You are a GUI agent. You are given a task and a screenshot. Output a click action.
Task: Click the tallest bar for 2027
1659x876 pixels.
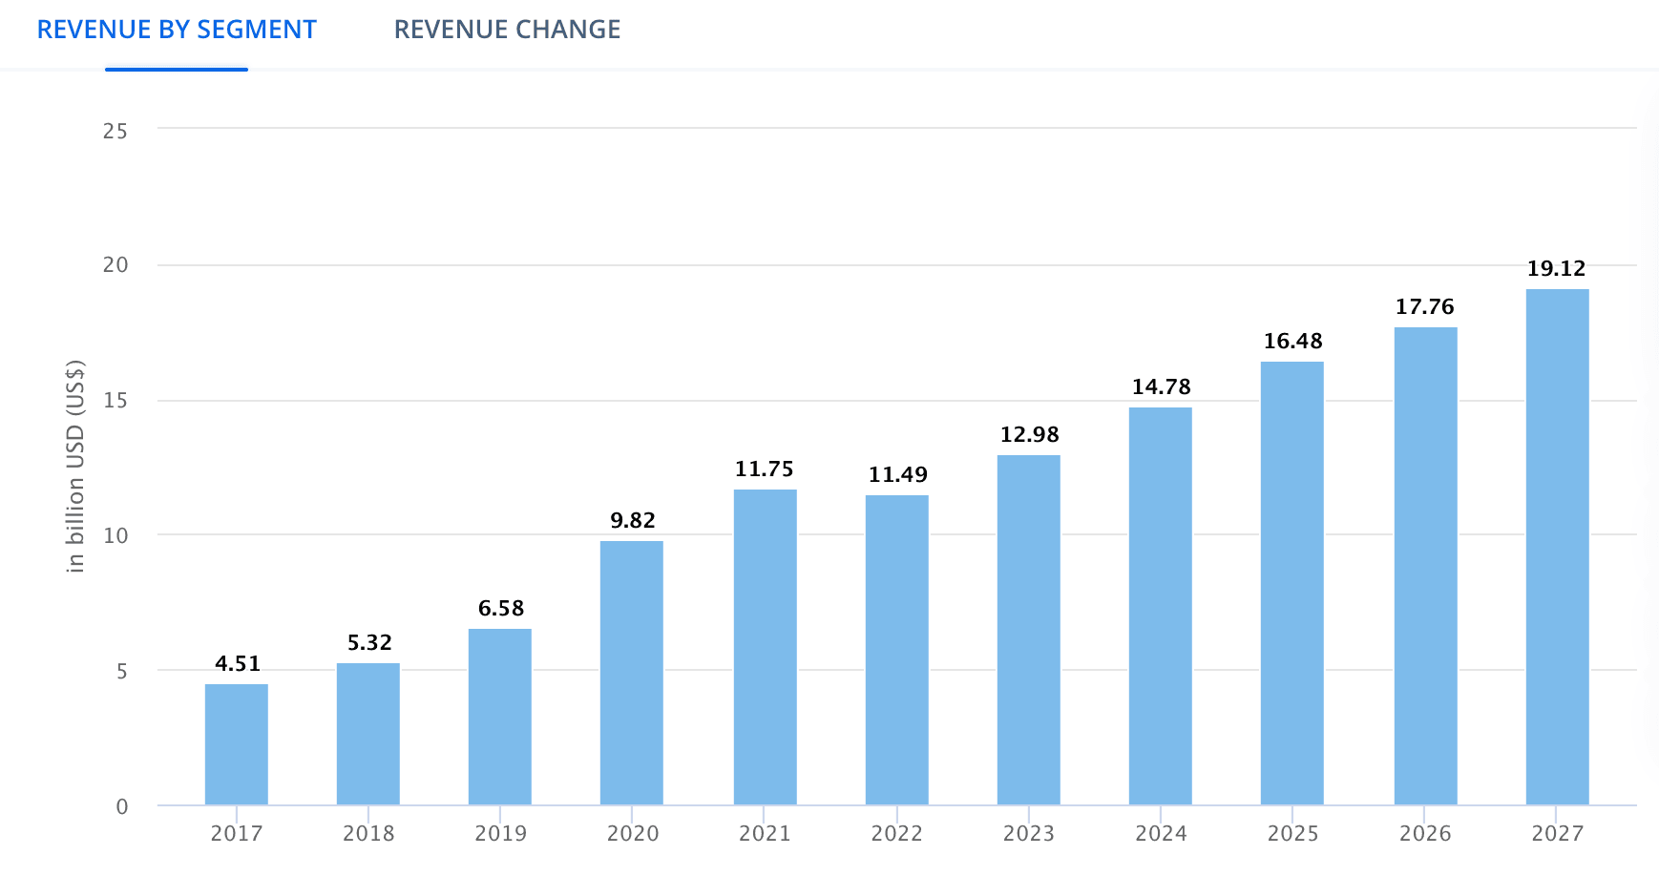[x=1557, y=547]
